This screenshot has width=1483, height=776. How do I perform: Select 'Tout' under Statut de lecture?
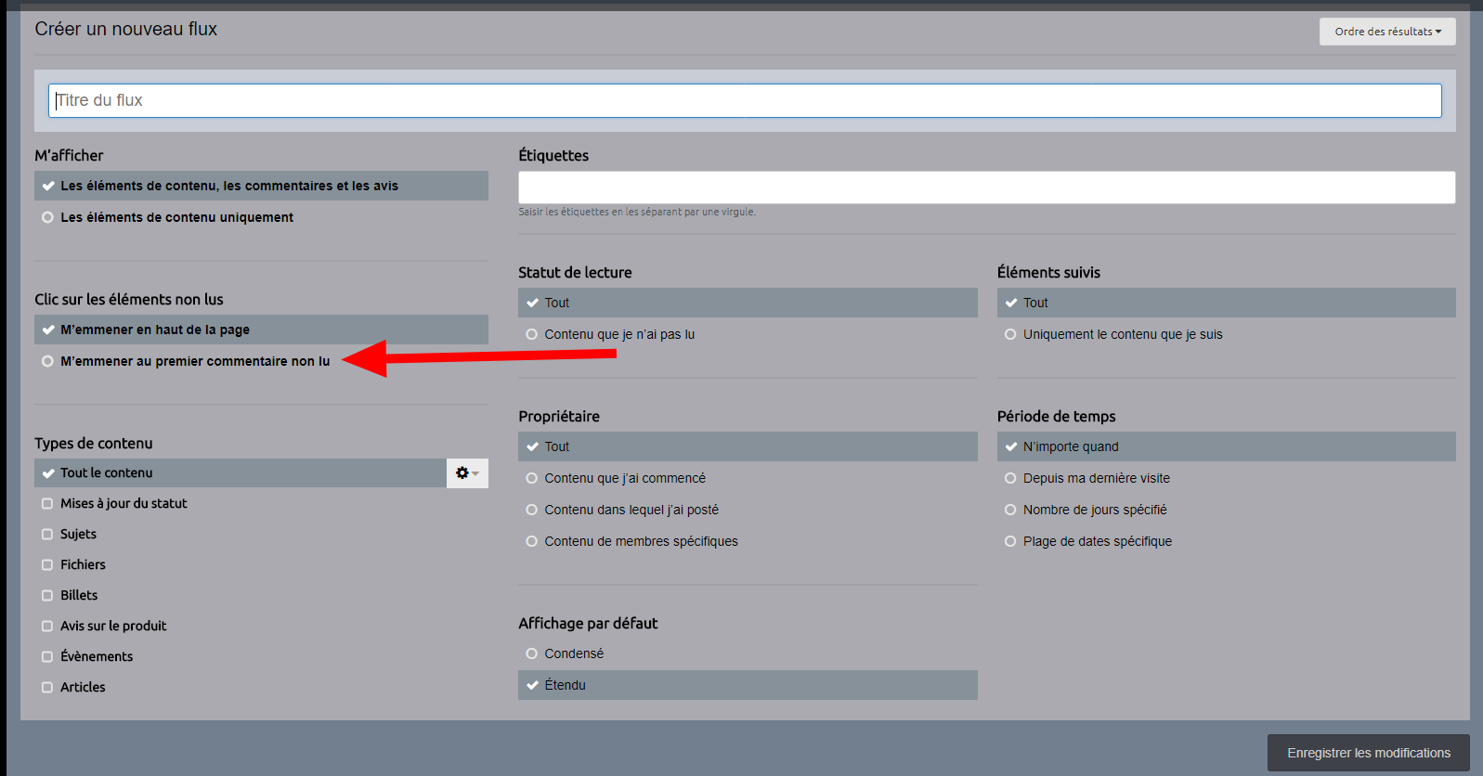click(x=748, y=303)
